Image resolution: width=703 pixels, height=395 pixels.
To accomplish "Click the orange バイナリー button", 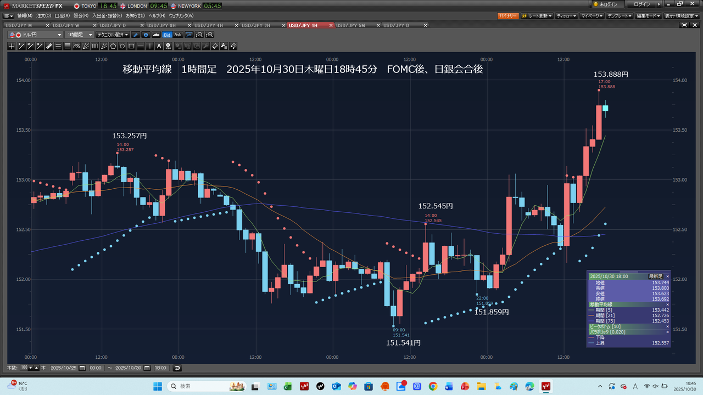I will click(507, 16).
